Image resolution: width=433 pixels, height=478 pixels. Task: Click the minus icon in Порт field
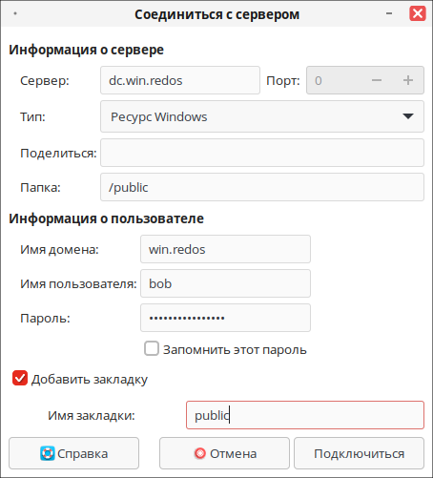tap(377, 80)
